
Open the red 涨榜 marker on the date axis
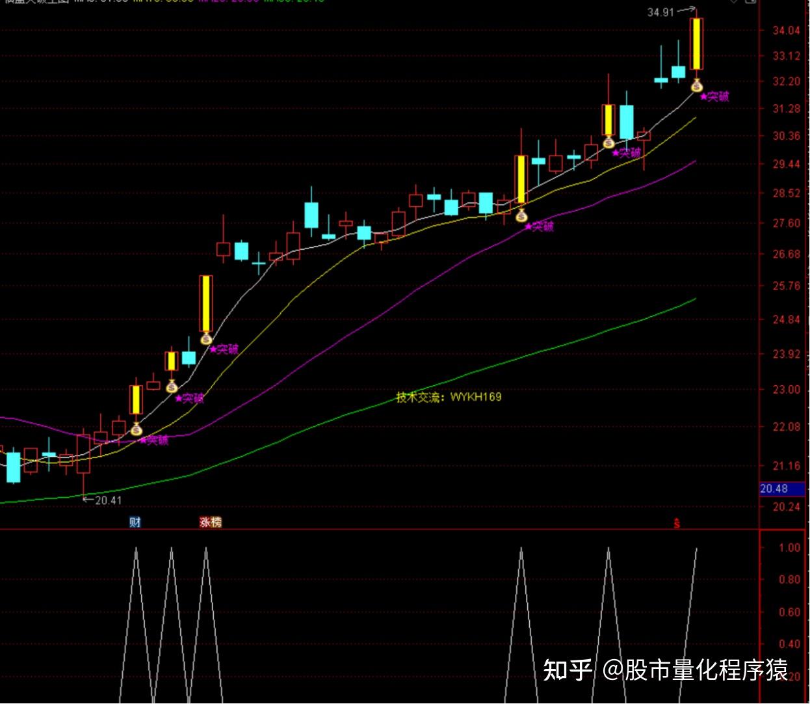click(211, 522)
